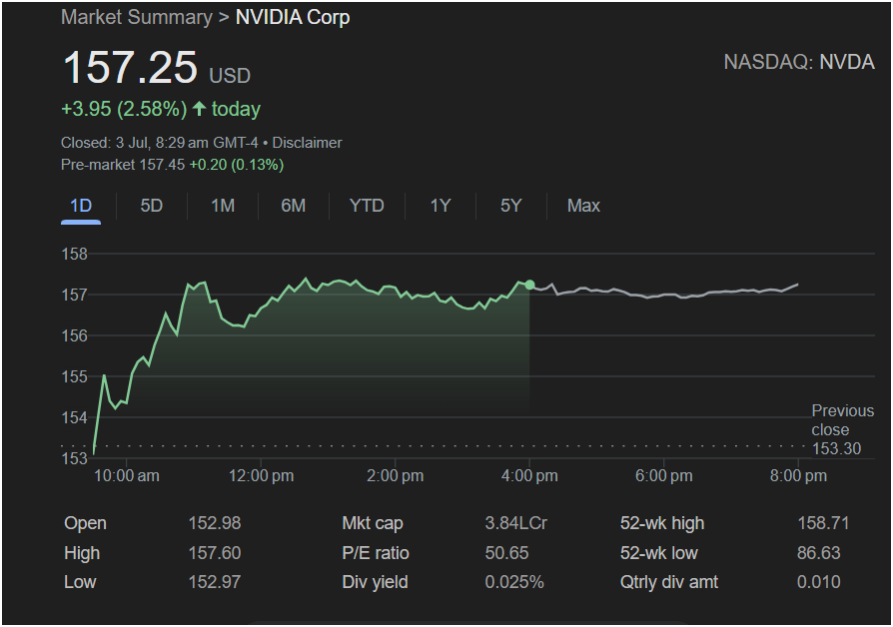Click the 2:00 pm axis label
This screenshot has height=627, width=893.
point(396,475)
